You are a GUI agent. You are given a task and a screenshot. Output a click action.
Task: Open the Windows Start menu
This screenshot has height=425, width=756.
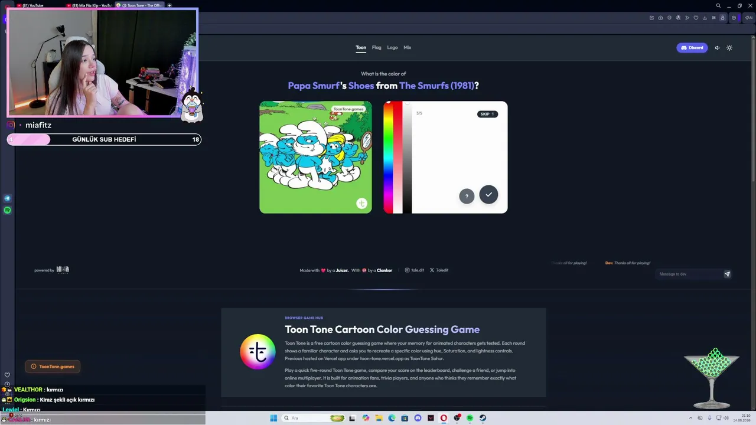[x=273, y=418]
